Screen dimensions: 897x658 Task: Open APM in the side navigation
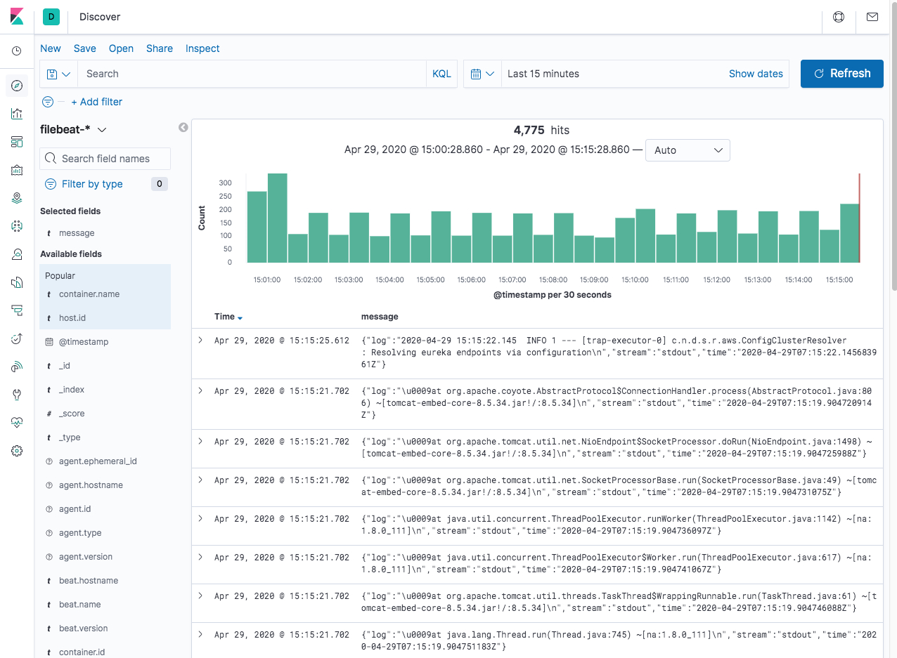point(17,310)
